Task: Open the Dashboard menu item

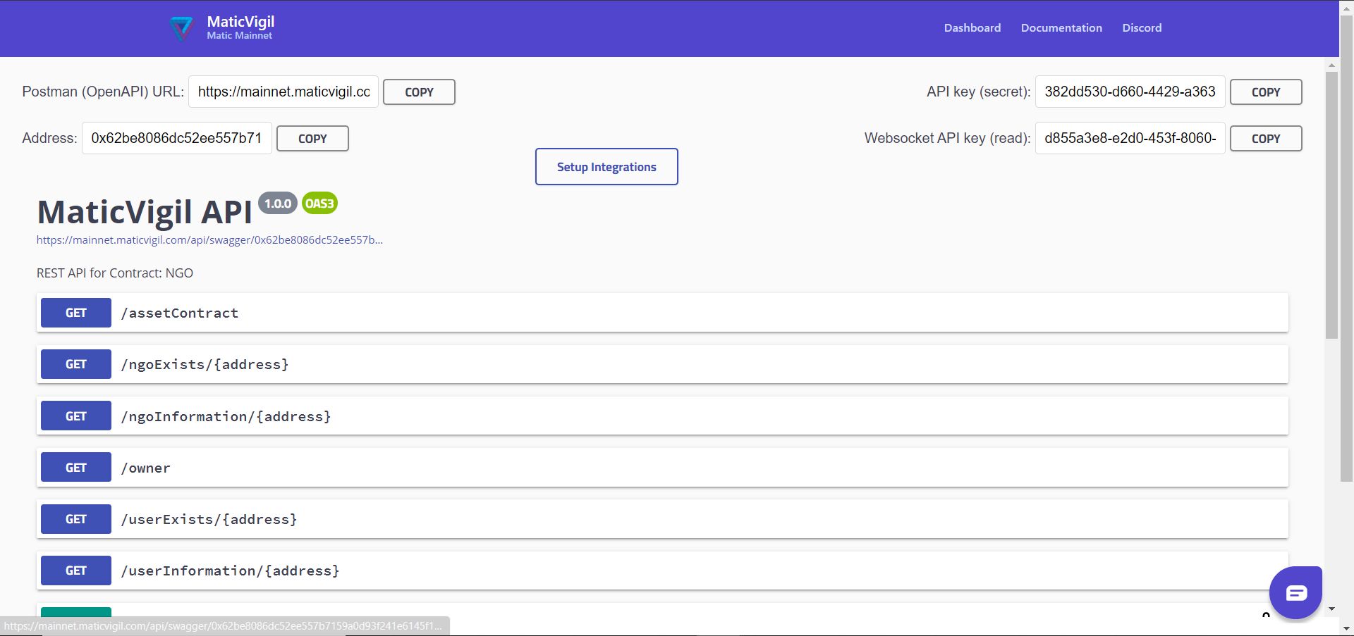Action: (972, 28)
